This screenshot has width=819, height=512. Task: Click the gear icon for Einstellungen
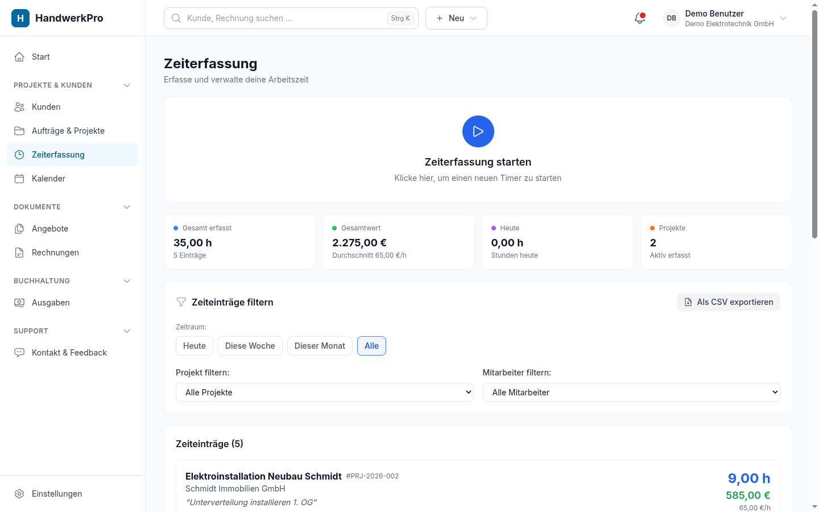point(19,494)
